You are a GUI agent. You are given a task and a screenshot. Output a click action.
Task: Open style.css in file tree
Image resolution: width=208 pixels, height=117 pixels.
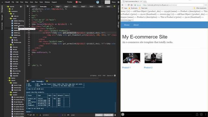16,16
